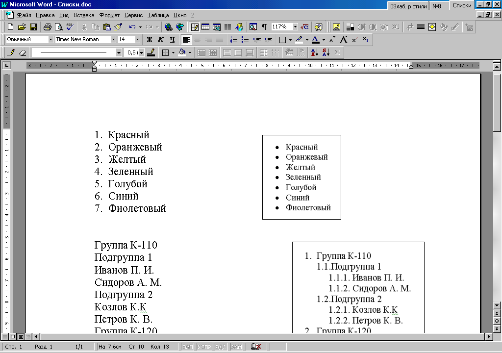502x353 pixels.
Task: Toggle bold formatting with Ж button
Action: (x=150, y=39)
